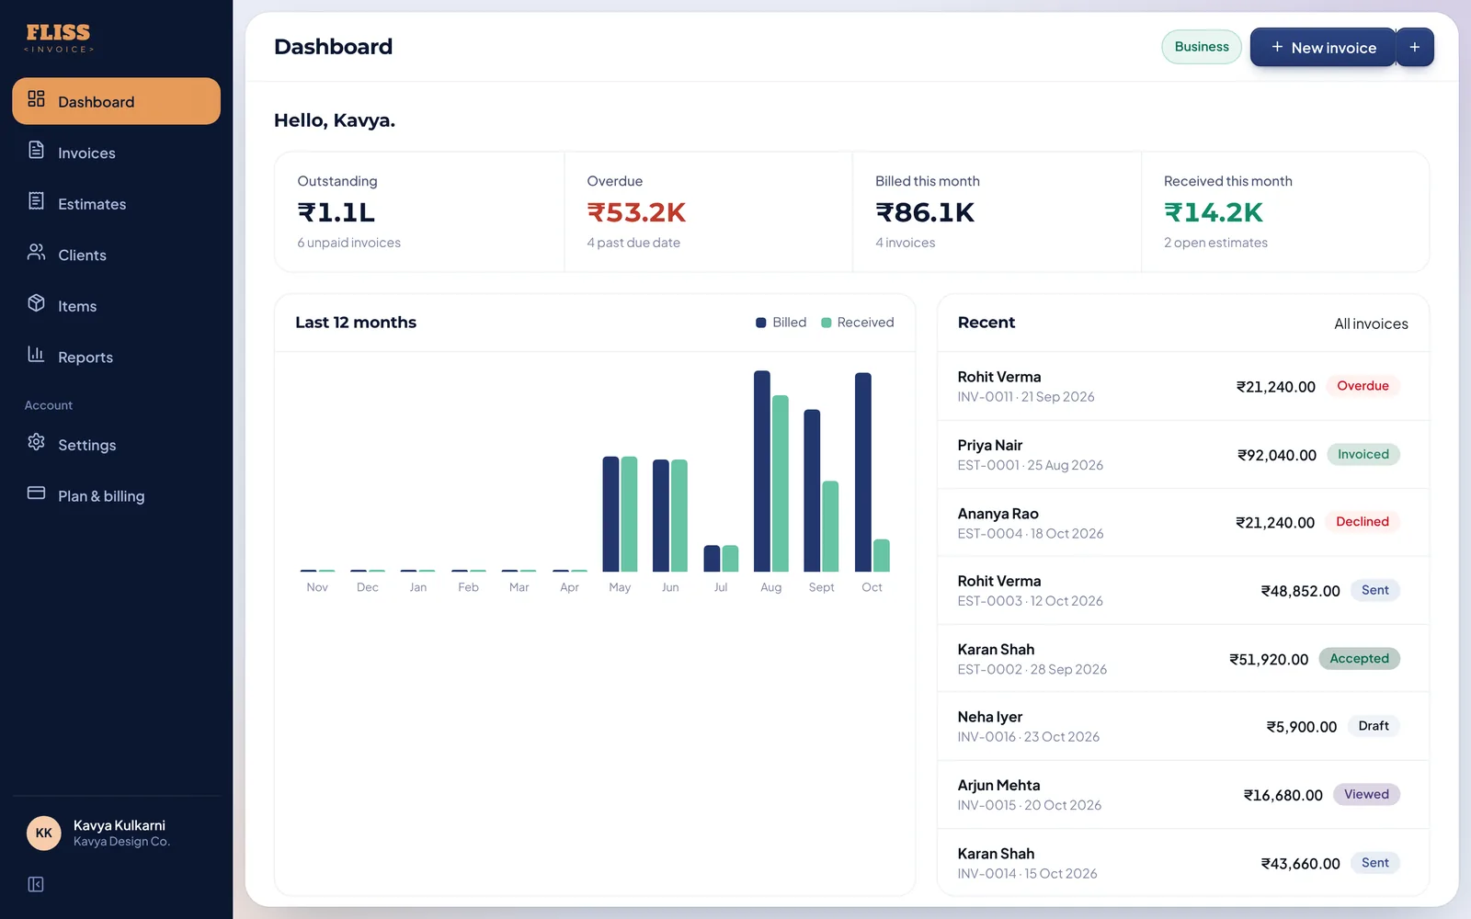Click the KK user avatar
The width and height of the screenshot is (1471, 919).
[43, 833]
